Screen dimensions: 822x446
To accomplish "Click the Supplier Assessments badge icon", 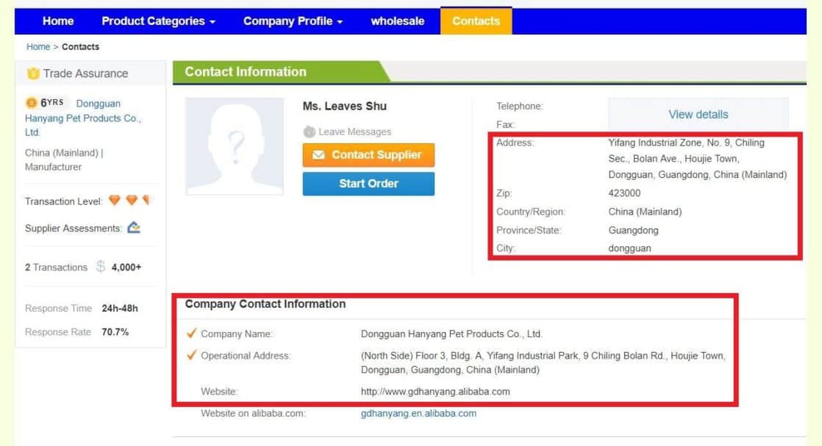I will (134, 228).
